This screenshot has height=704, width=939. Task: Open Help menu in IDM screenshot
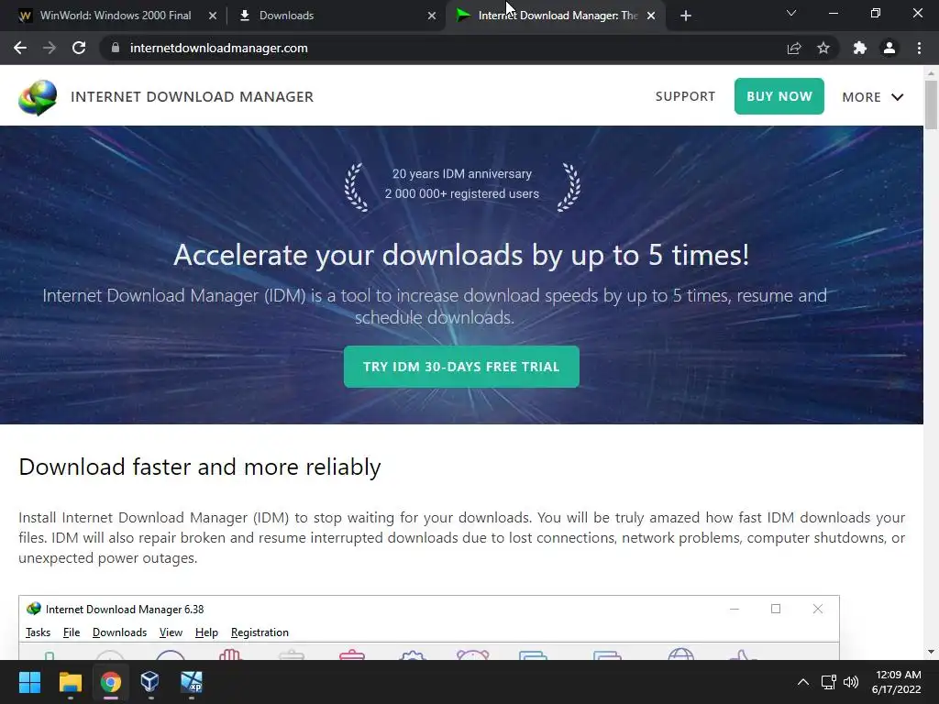click(206, 632)
